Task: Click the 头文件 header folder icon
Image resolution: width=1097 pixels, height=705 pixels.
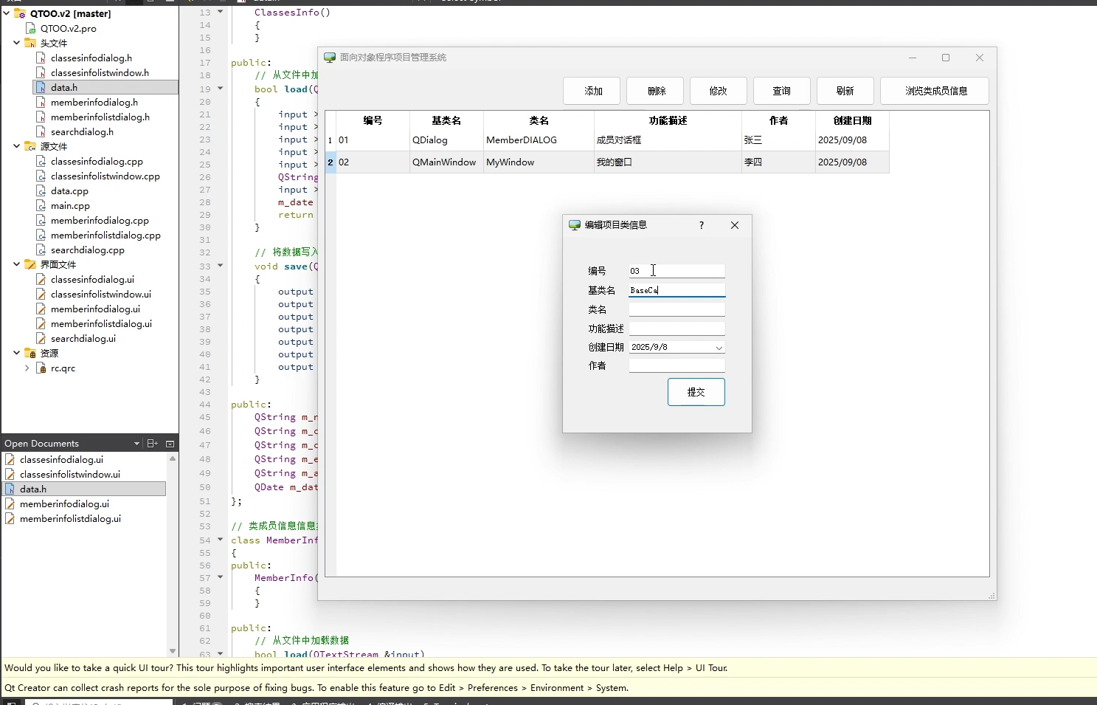Action: click(30, 43)
